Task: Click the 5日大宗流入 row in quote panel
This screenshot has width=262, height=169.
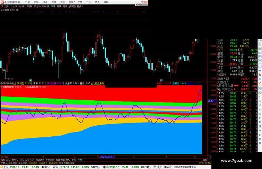Action: (237, 89)
